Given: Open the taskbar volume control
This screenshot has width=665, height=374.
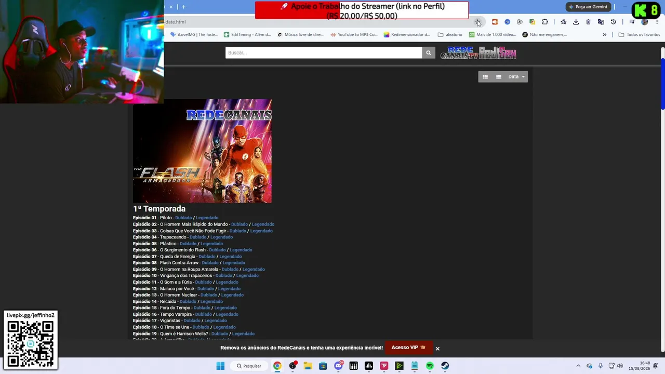Looking at the screenshot, I should pyautogui.click(x=620, y=366).
